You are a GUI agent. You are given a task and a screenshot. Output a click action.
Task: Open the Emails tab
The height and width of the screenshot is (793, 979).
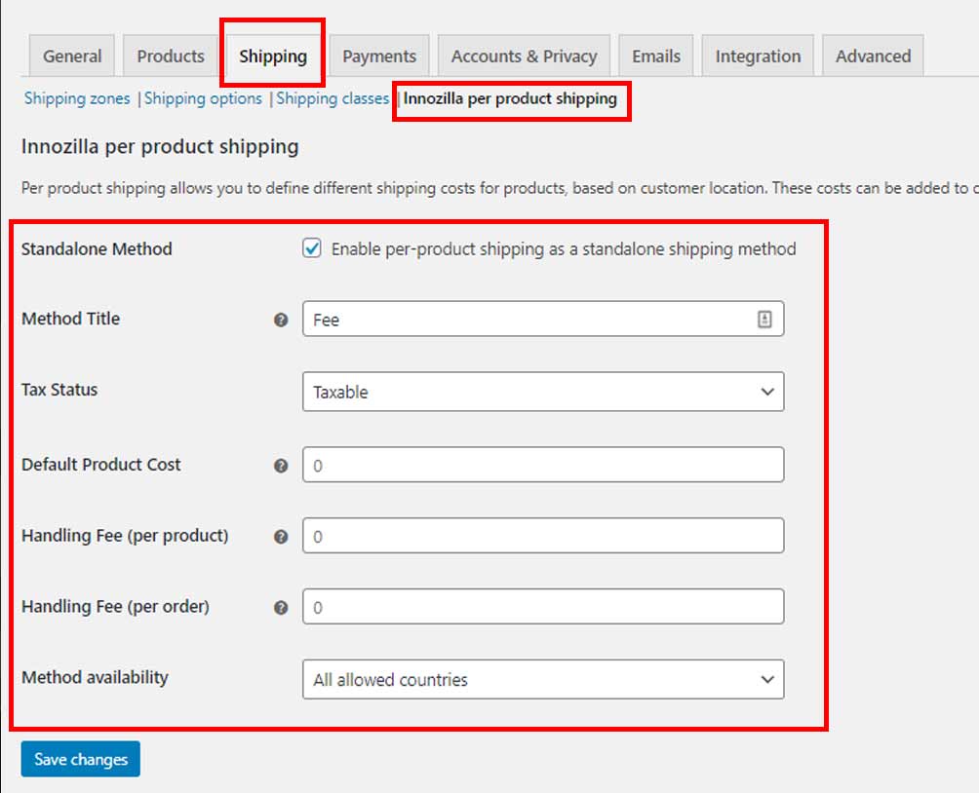click(655, 57)
